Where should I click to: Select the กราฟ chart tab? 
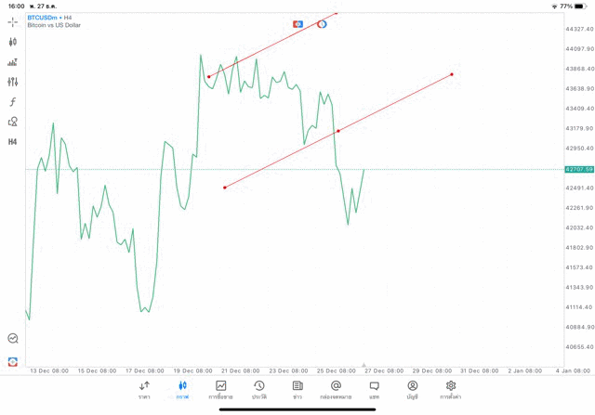coord(182,389)
